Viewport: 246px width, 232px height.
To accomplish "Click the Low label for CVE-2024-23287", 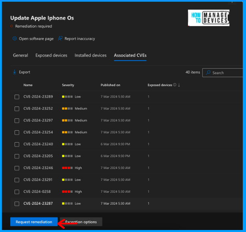I will point(78,204).
